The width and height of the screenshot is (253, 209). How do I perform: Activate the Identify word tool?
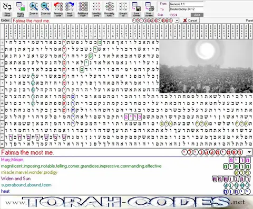click(96, 9)
